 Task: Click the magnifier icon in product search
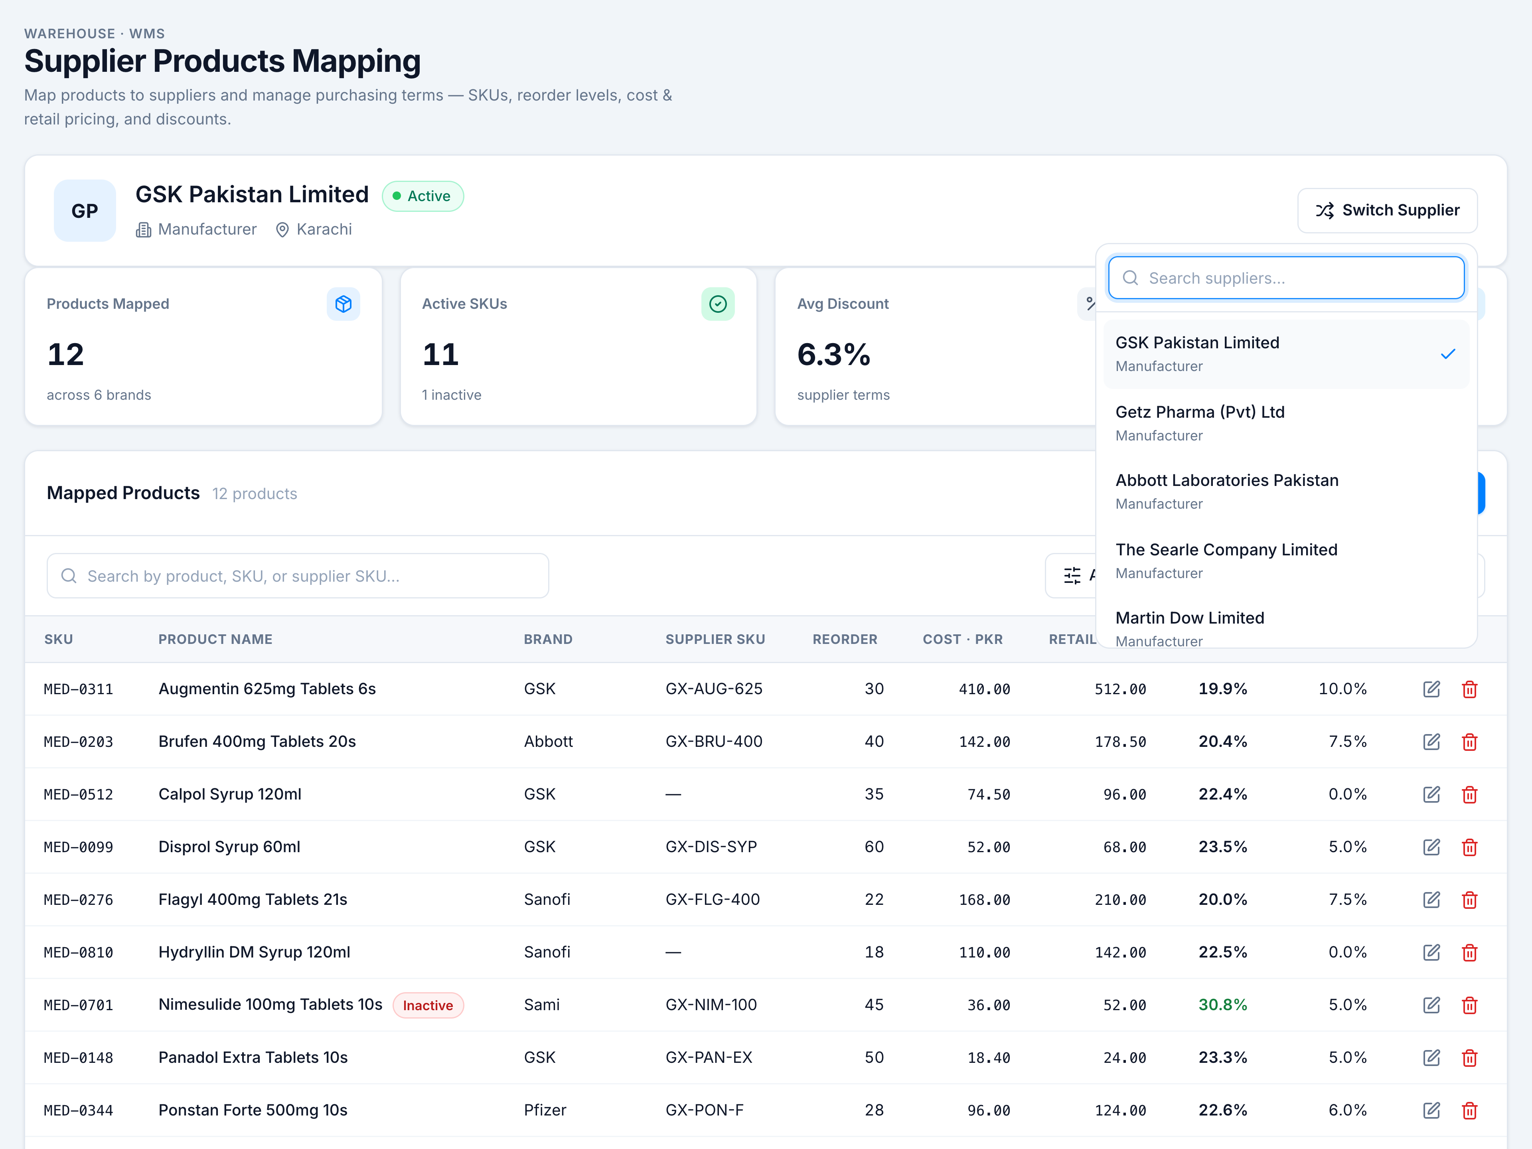69,576
